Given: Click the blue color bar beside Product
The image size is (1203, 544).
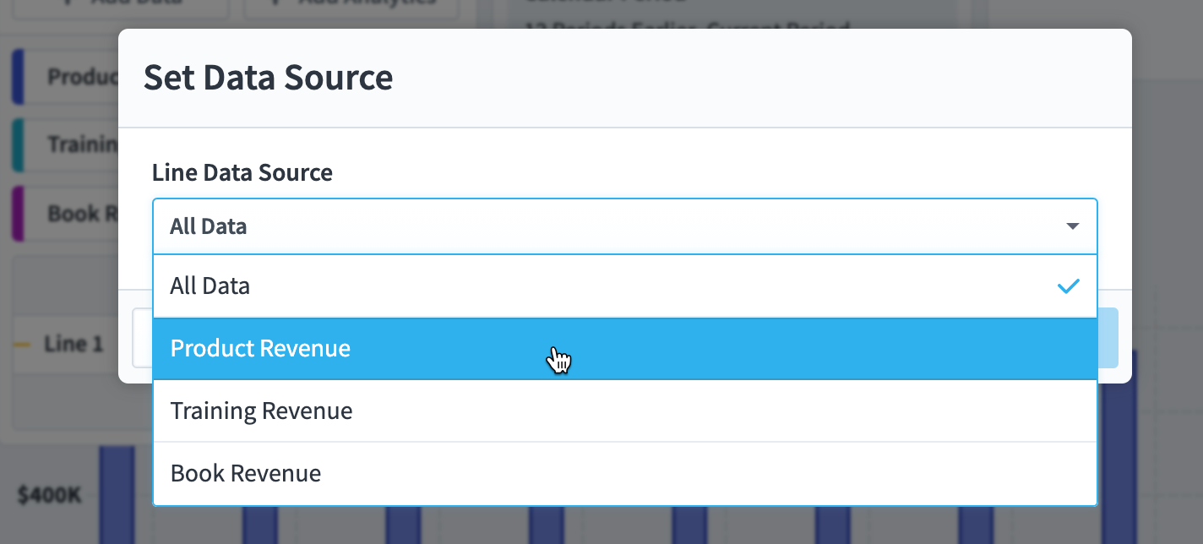Looking at the screenshot, I should pyautogui.click(x=19, y=77).
